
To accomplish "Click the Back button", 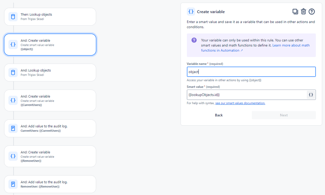I will 219,115.
